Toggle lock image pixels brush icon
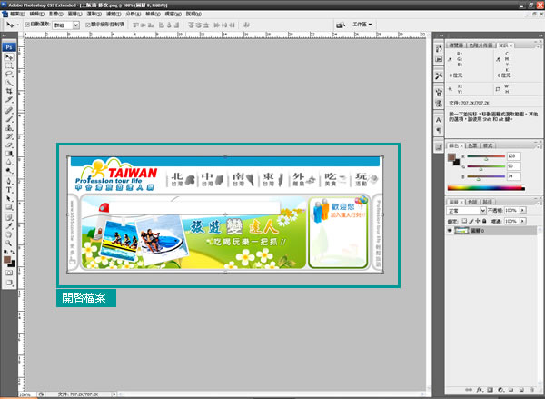Image resolution: width=545 pixels, height=399 pixels. 471,221
